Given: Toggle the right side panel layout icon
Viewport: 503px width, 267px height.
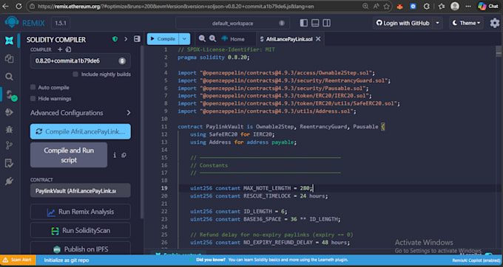Looking at the screenshot, I should coord(326,23).
